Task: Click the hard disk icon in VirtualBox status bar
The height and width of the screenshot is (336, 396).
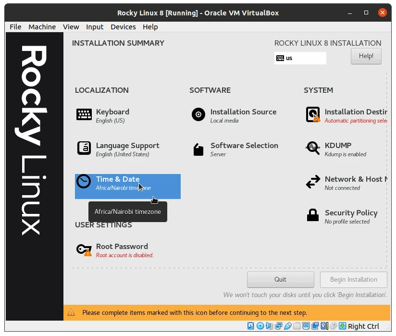Action: pos(250,326)
